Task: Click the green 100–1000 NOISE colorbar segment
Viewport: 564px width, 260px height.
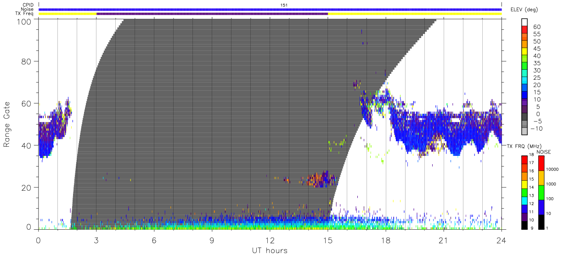Action: pyautogui.click(x=541, y=192)
